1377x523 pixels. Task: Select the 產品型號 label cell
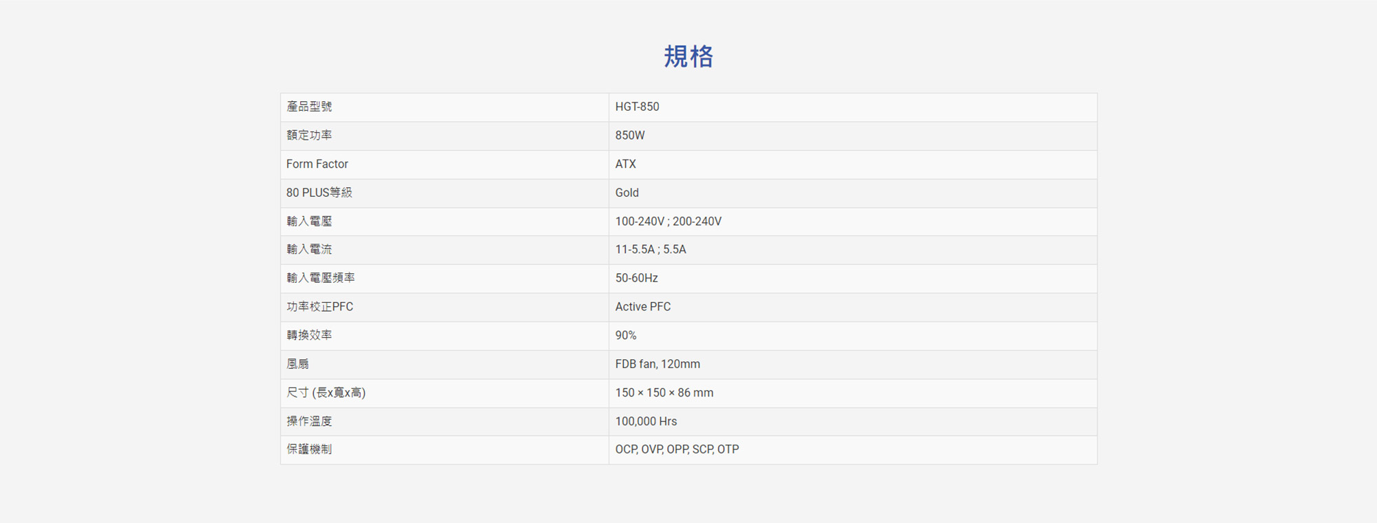445,107
